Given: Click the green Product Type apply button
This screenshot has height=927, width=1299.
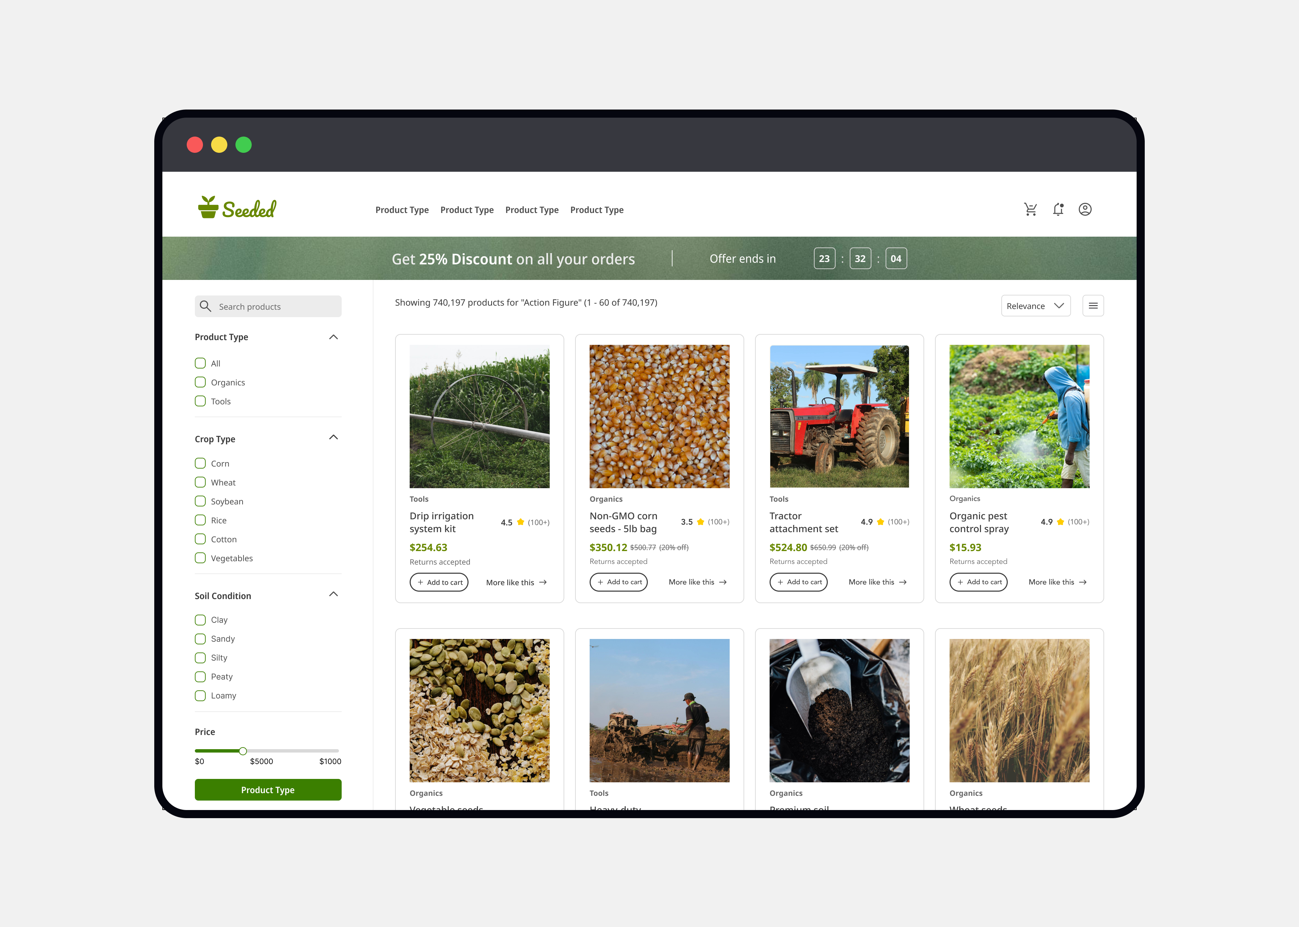Looking at the screenshot, I should 268,789.
